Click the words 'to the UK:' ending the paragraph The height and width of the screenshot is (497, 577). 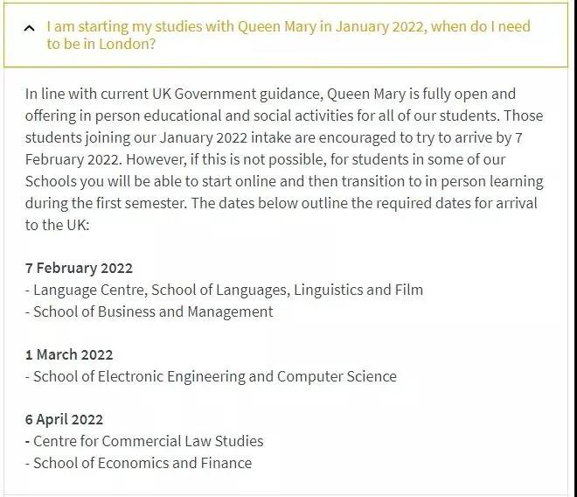(x=58, y=225)
